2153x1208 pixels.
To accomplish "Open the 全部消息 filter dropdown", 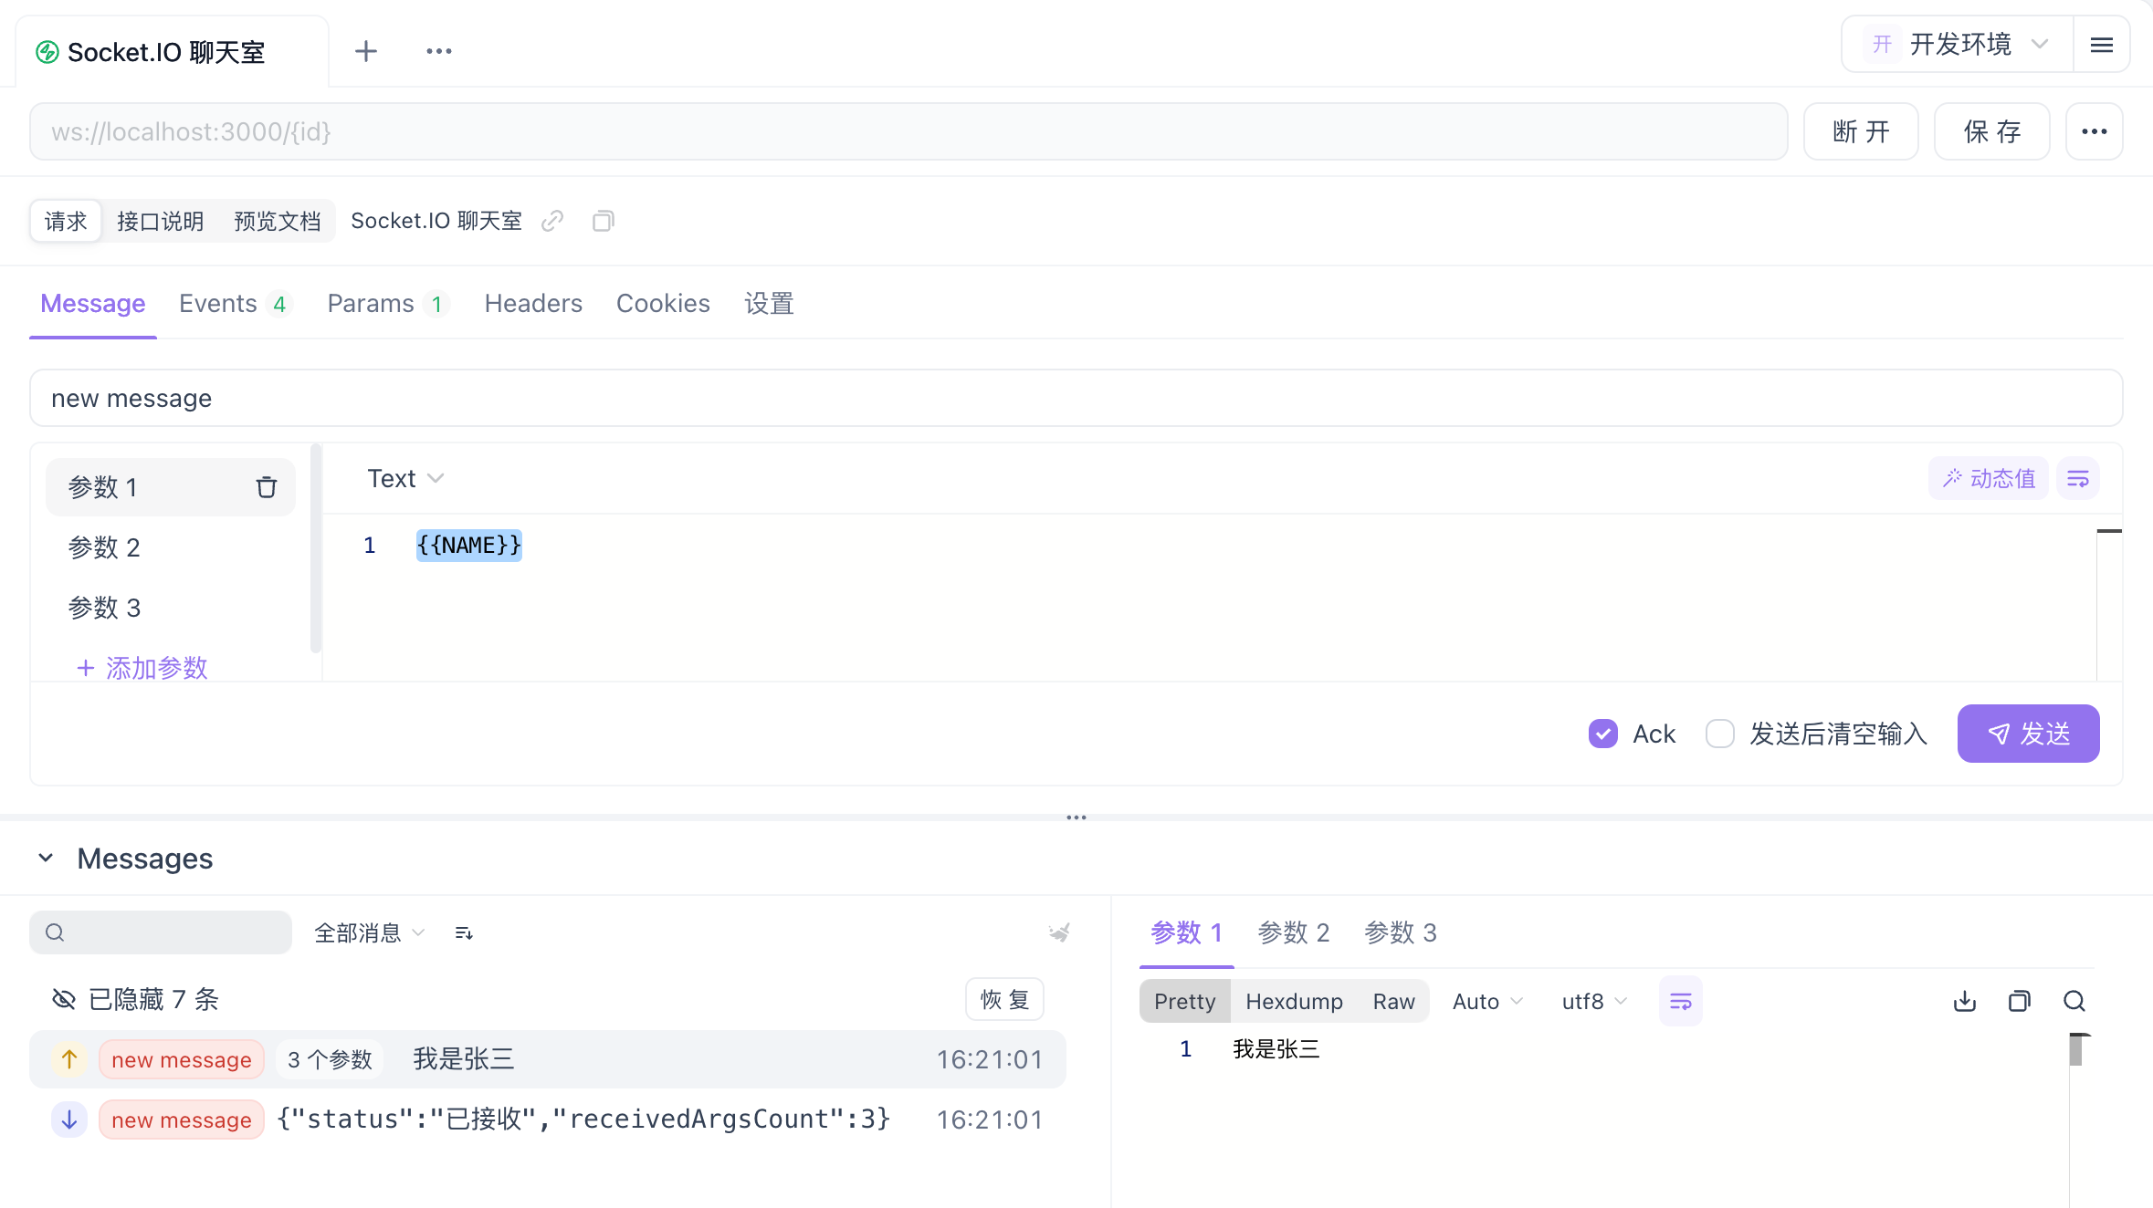I will coord(370,932).
